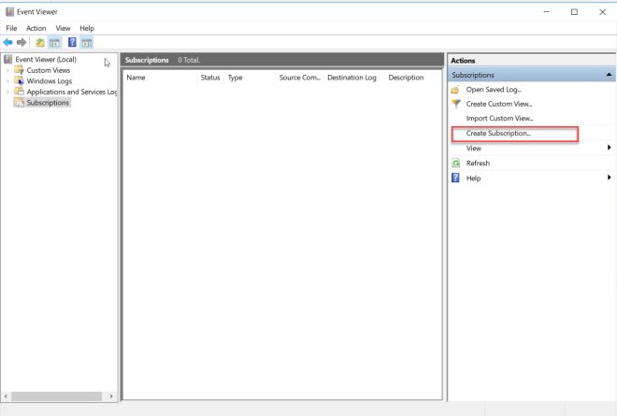Click the Create Custom View funnel icon

pos(455,104)
